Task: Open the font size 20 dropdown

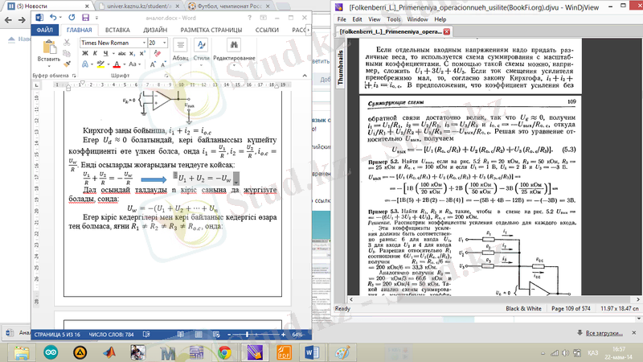Action: tap(164, 43)
